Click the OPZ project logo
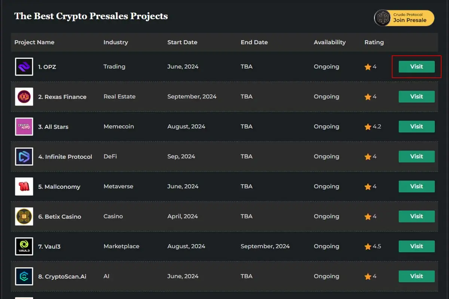Viewport: 449px width, 299px height. coord(24,67)
